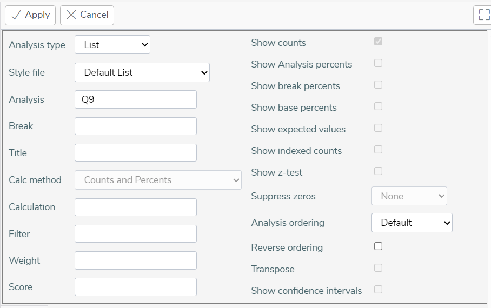Focus the Break input field
The image size is (491, 308).
(x=136, y=126)
